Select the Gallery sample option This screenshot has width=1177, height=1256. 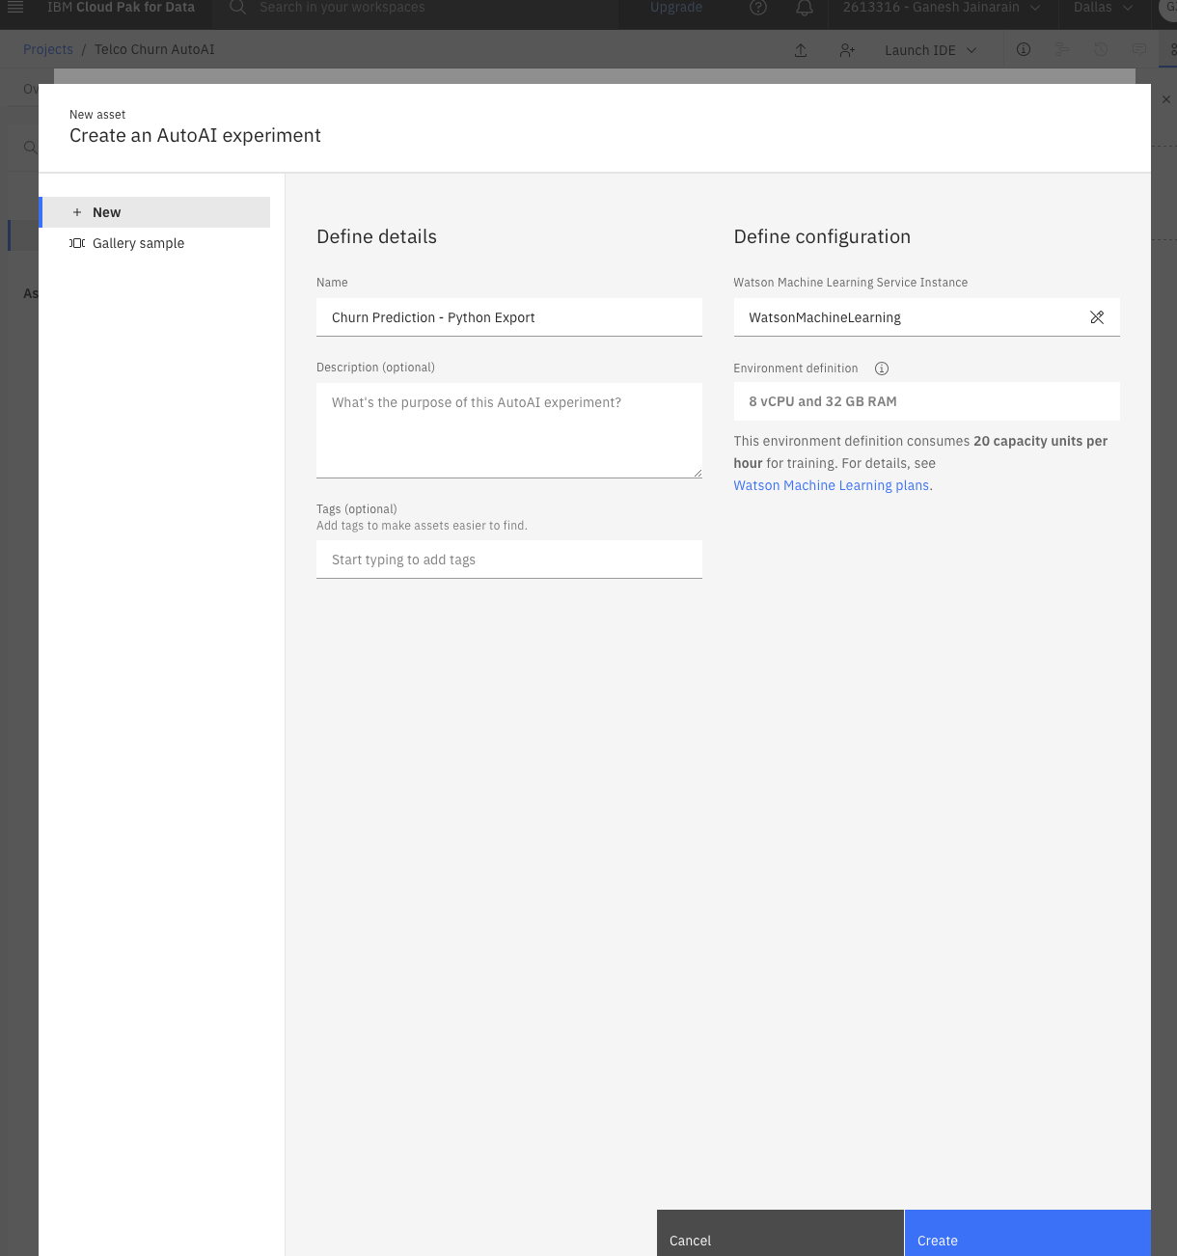[x=154, y=243]
